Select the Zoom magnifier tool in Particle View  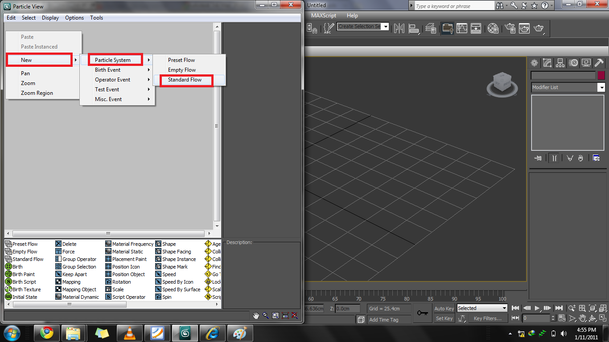pos(266,315)
